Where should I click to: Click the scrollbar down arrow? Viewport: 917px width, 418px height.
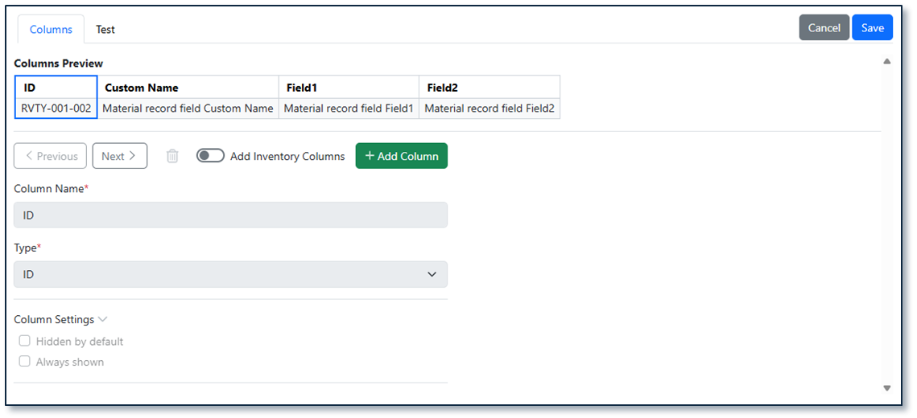[886, 387]
